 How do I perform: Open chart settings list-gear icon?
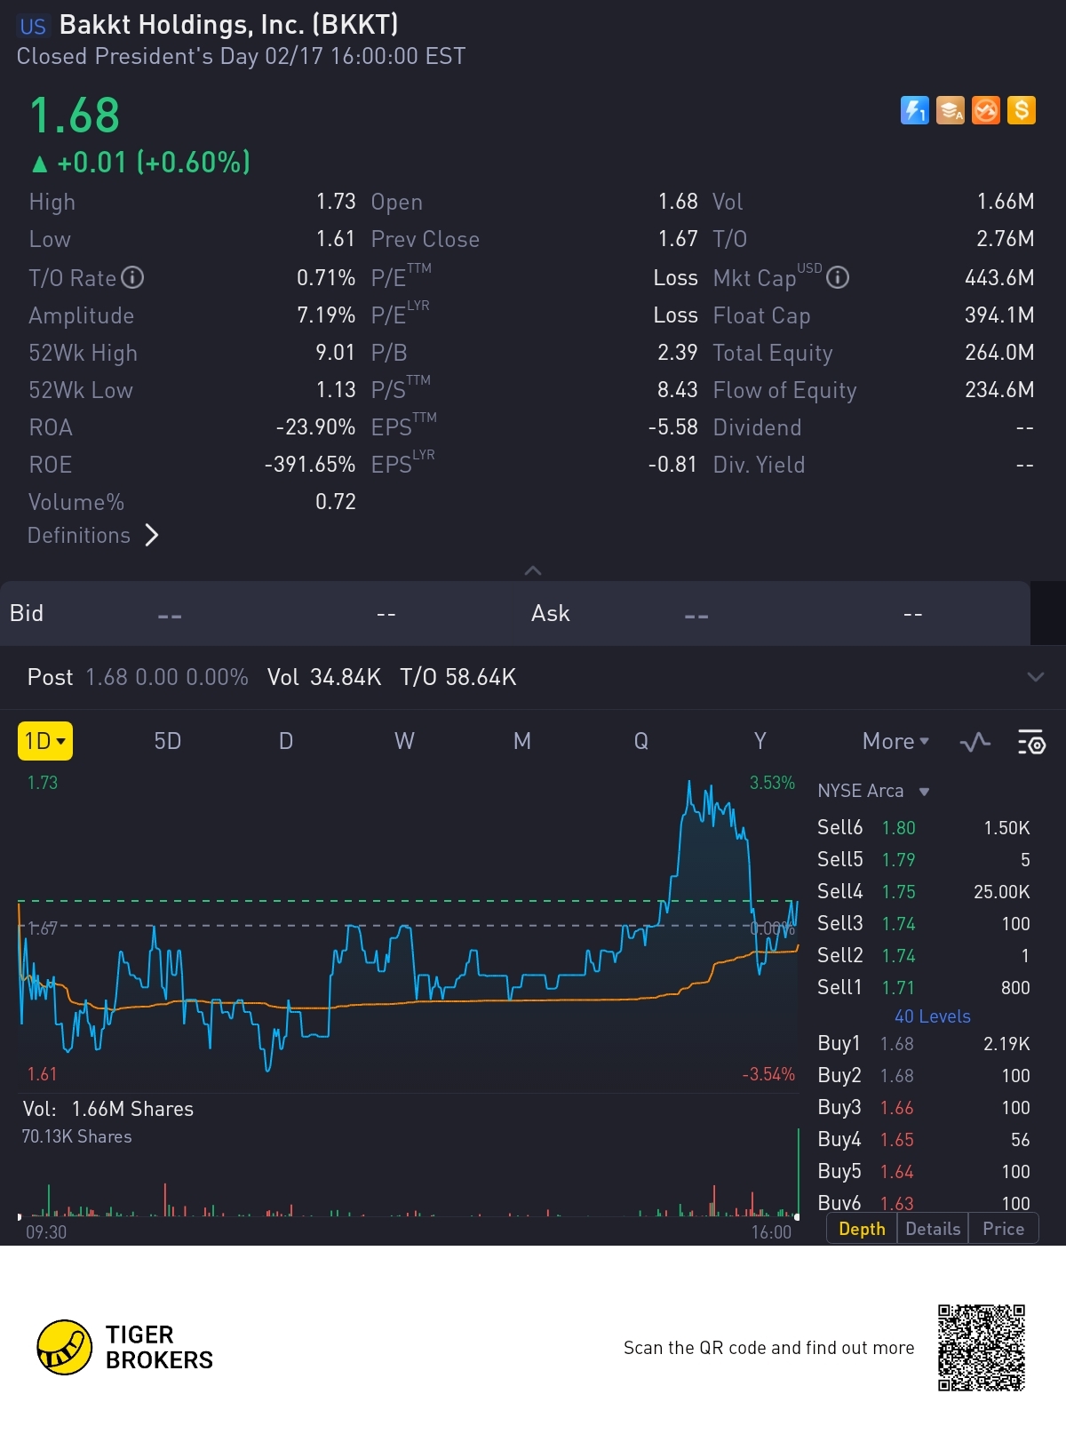click(1030, 742)
